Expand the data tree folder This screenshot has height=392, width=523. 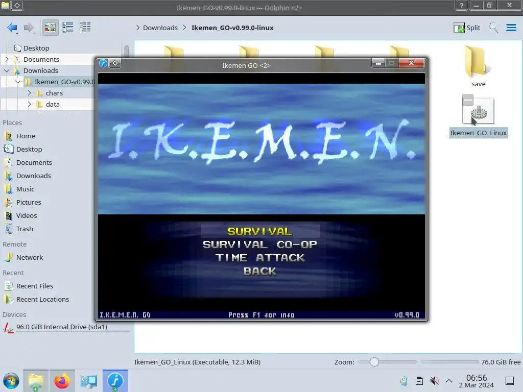coord(29,104)
